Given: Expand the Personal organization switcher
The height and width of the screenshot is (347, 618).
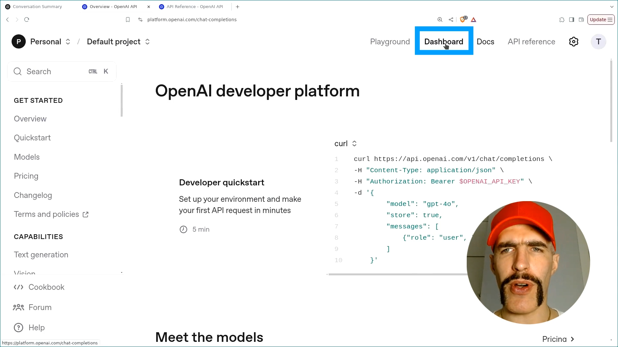Looking at the screenshot, I should [68, 42].
